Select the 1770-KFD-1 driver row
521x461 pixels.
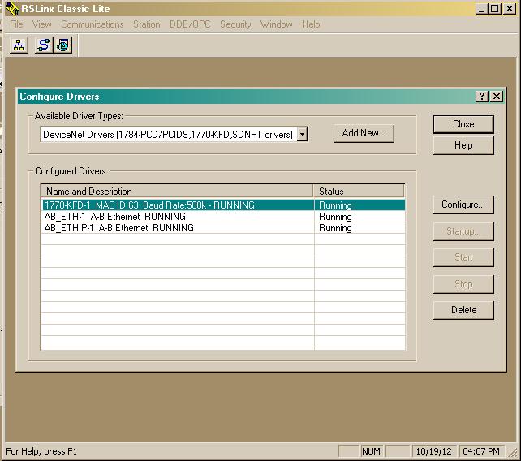[x=223, y=205]
